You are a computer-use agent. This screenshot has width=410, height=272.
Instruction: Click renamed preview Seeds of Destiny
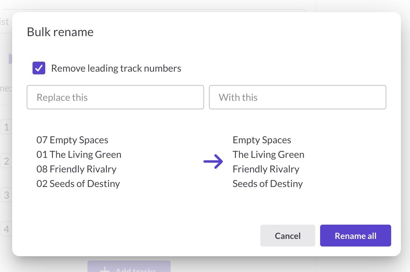[268, 184]
